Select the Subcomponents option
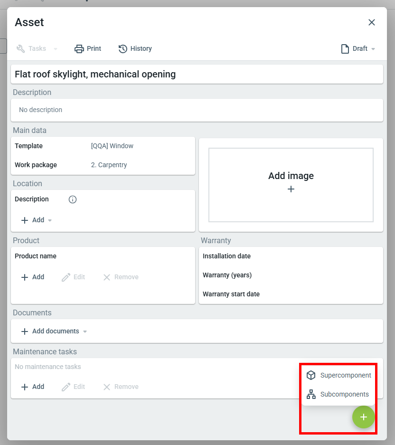 click(338, 394)
